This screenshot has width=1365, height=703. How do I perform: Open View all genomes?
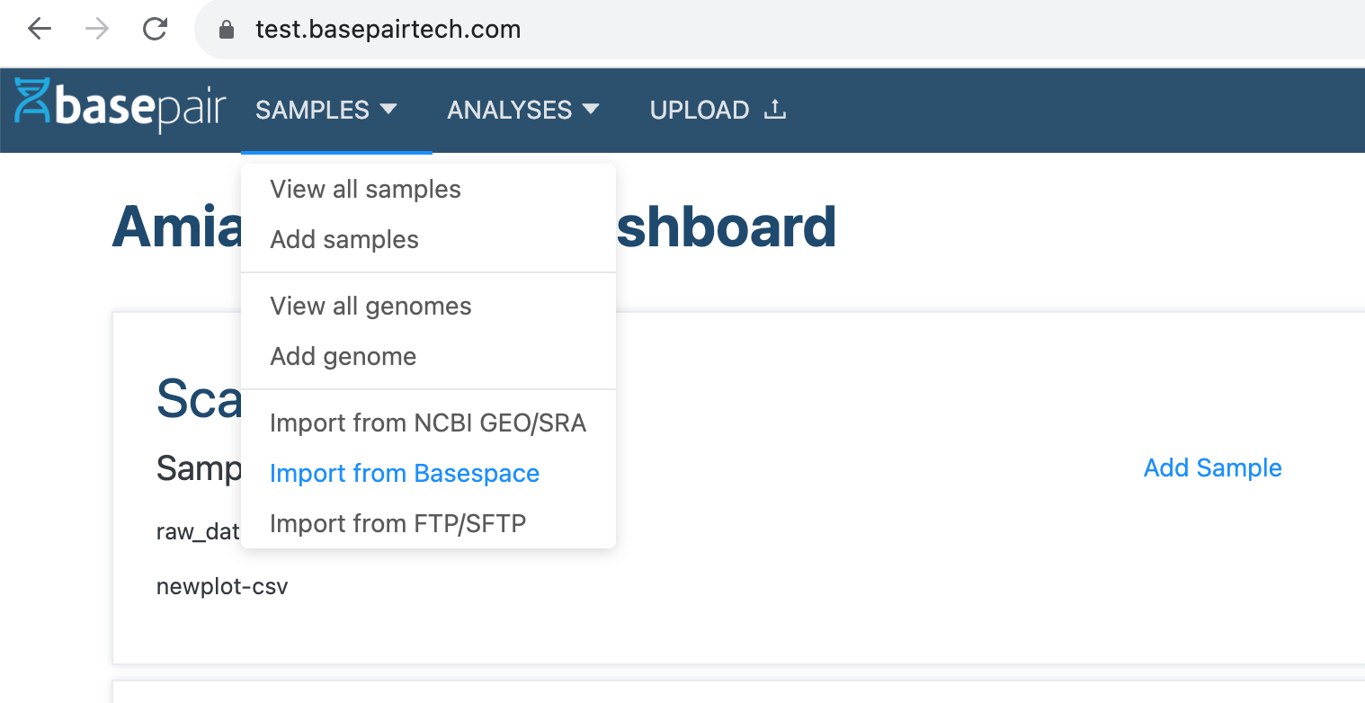point(370,307)
